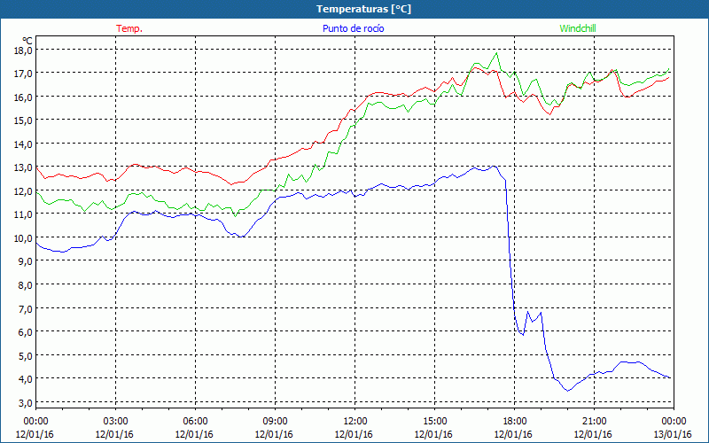Click the 21:00 time axis label
This screenshot has height=443, width=709.
(594, 422)
